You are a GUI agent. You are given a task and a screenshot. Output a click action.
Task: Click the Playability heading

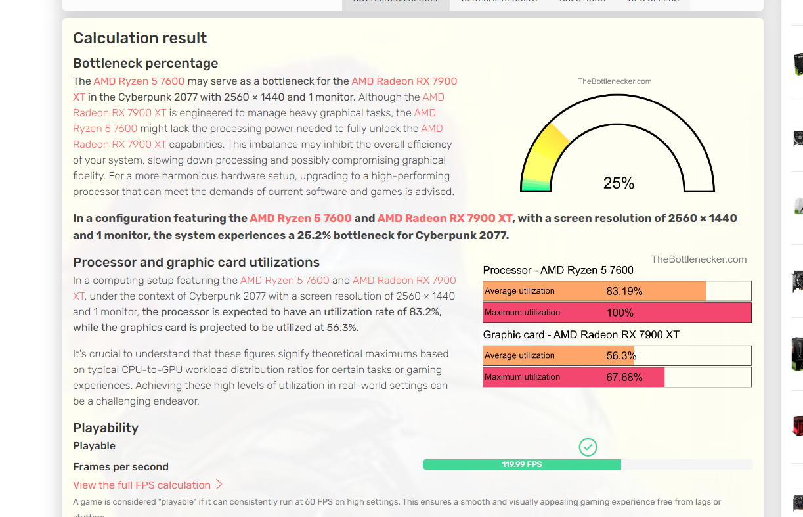pyautogui.click(x=106, y=428)
